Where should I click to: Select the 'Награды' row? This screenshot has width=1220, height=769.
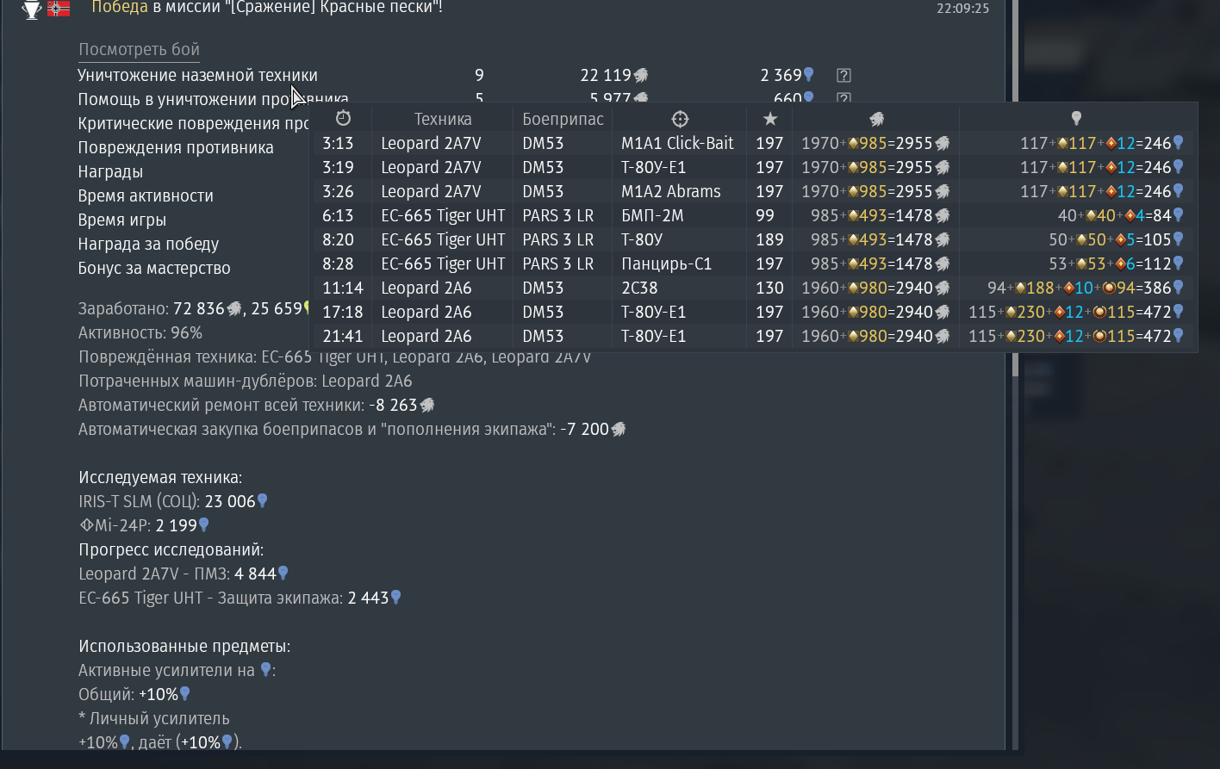pyautogui.click(x=110, y=172)
